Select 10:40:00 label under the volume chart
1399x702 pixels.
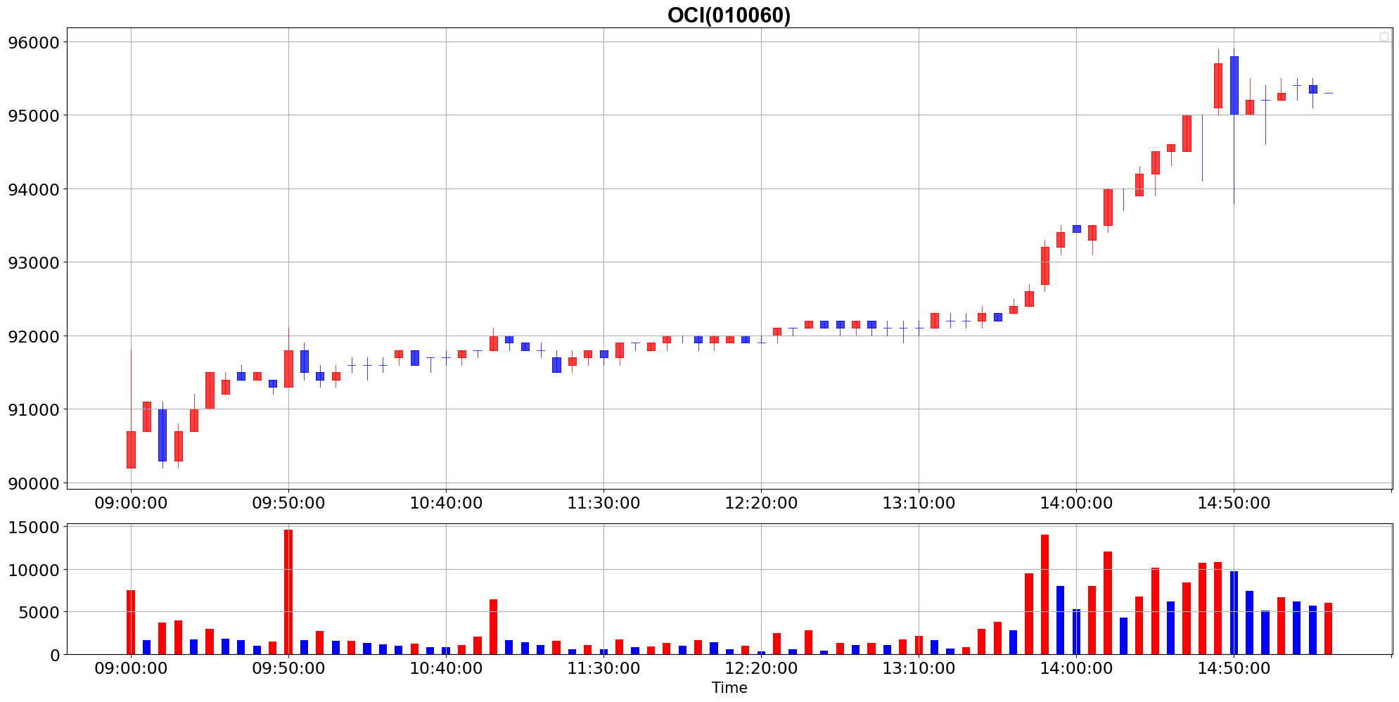point(446,668)
